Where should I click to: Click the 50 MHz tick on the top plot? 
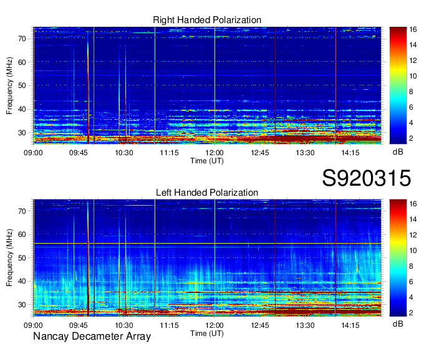tap(22, 86)
